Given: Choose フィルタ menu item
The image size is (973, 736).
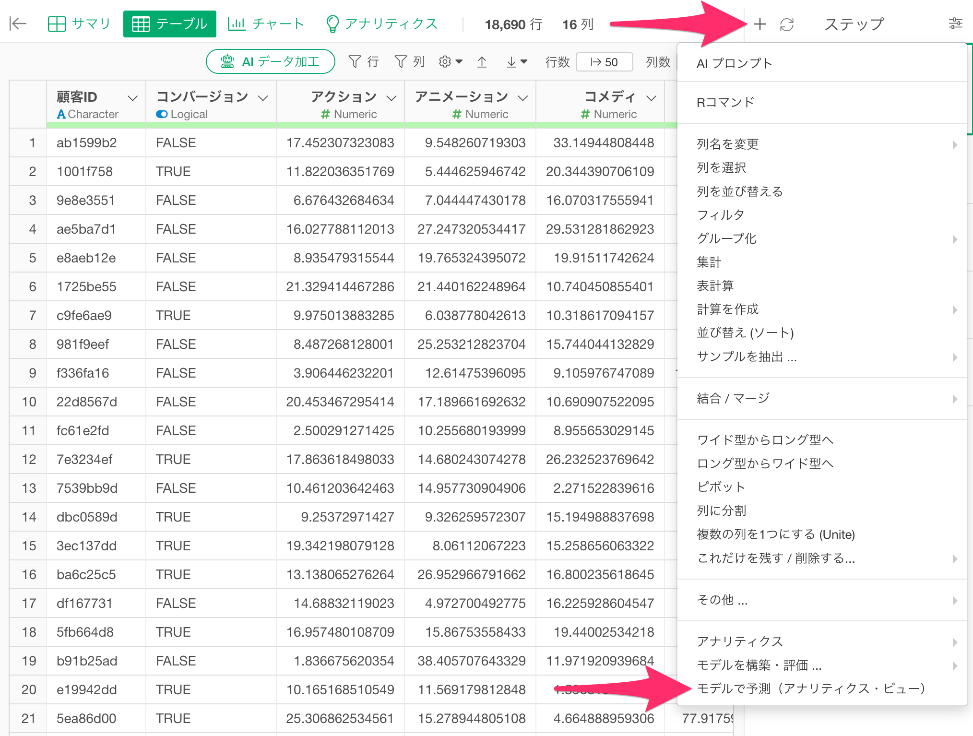Looking at the screenshot, I should click(x=822, y=215).
